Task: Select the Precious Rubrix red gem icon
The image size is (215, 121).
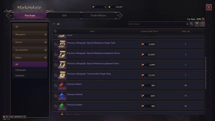Action: coord(62,85)
